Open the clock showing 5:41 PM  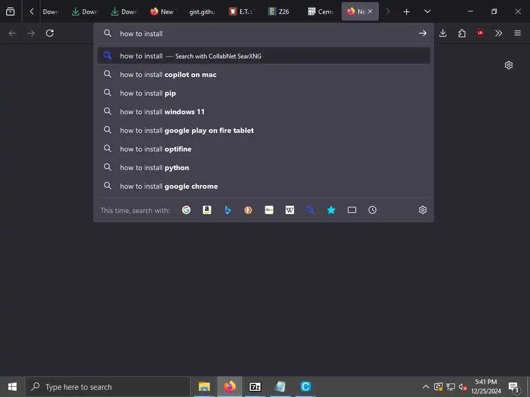[x=486, y=387]
